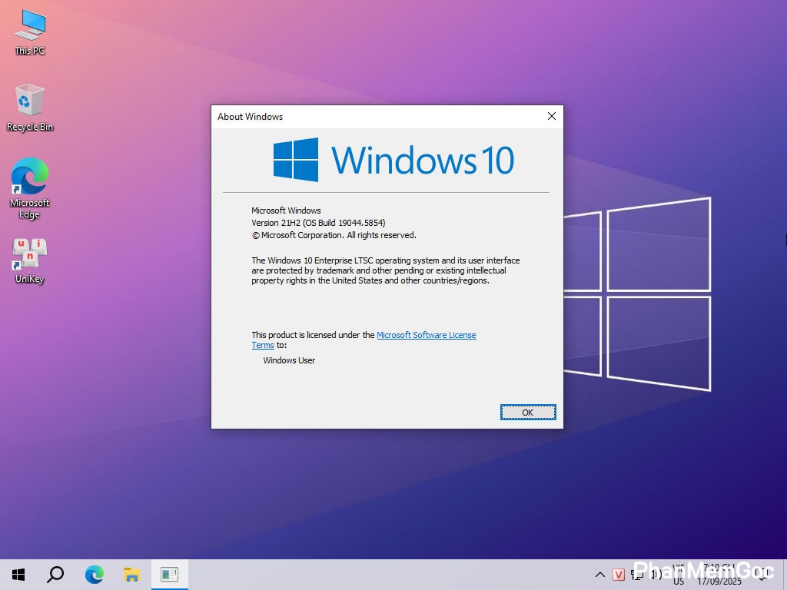
Task: Open the VIE US input language switcher
Action: (679, 575)
